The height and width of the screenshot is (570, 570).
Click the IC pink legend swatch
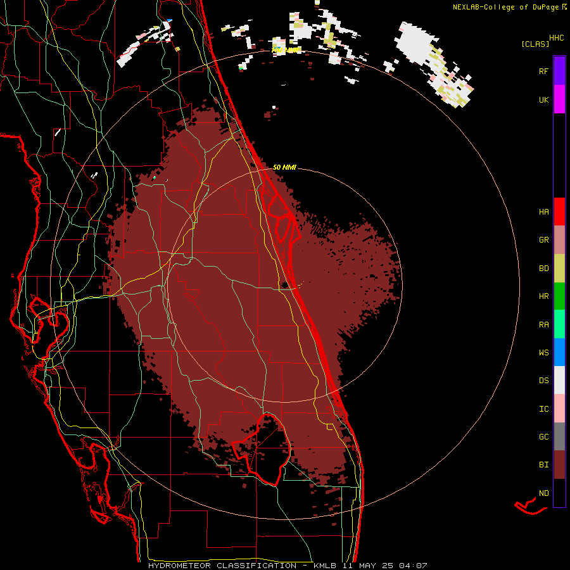coord(559,408)
